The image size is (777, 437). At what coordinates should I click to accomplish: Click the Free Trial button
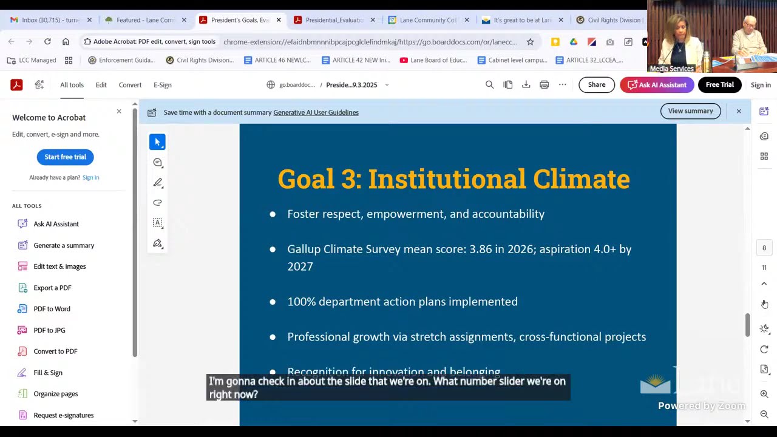pyautogui.click(x=720, y=85)
